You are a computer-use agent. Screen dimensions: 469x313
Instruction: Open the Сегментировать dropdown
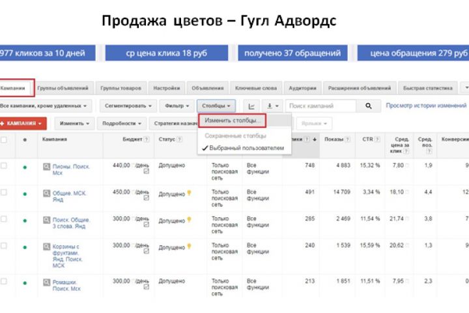tap(128, 106)
